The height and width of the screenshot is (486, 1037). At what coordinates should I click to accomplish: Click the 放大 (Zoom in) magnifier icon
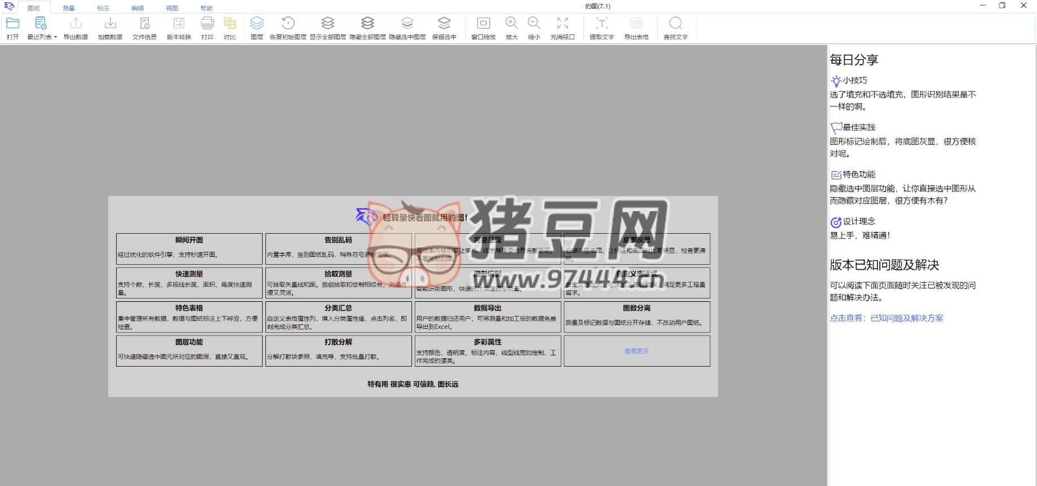[x=511, y=24]
